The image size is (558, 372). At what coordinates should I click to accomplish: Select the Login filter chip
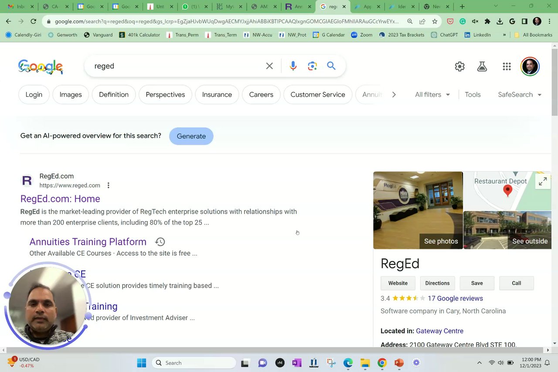point(34,95)
